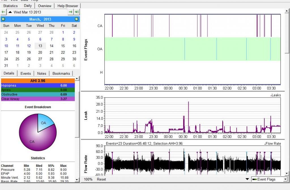
Task: Click the first CA event flag marker
Action: 112,26
